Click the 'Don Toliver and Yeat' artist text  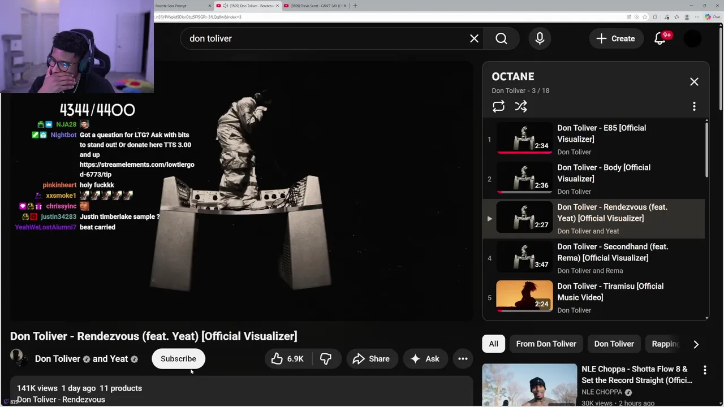(588, 231)
